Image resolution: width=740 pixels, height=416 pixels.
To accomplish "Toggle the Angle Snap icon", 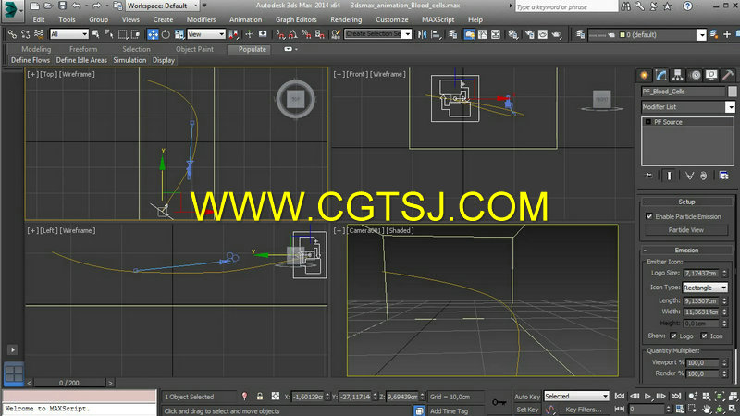I will coord(293,34).
